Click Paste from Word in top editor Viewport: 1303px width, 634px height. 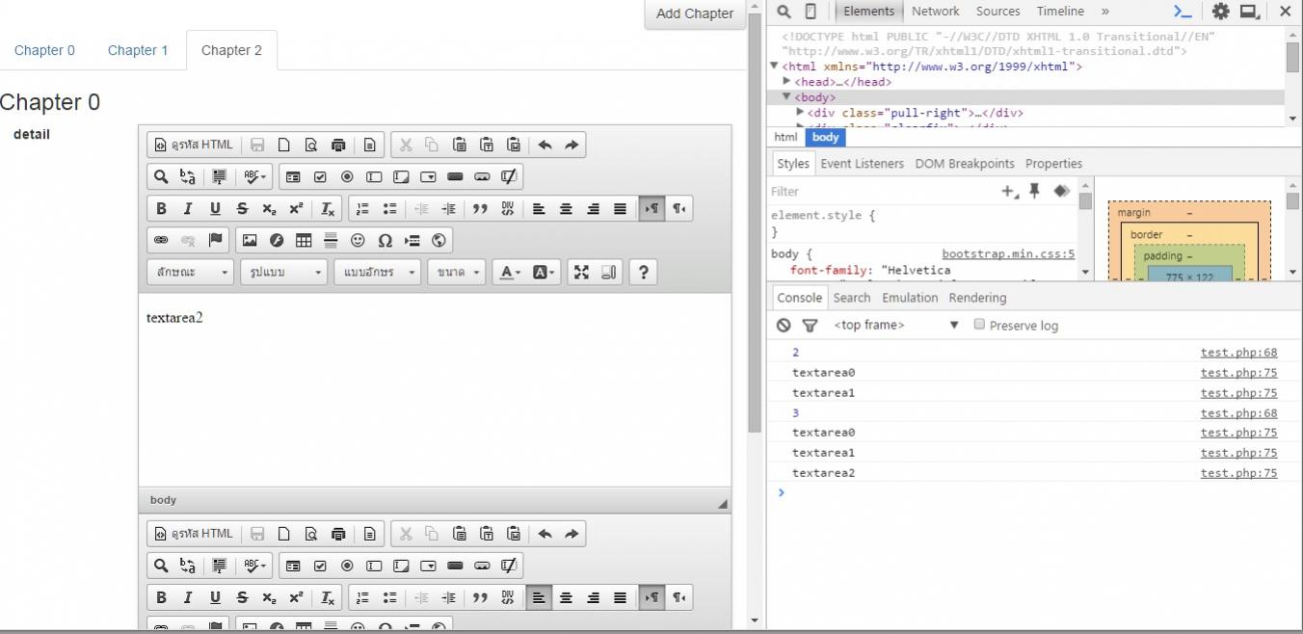tap(514, 145)
